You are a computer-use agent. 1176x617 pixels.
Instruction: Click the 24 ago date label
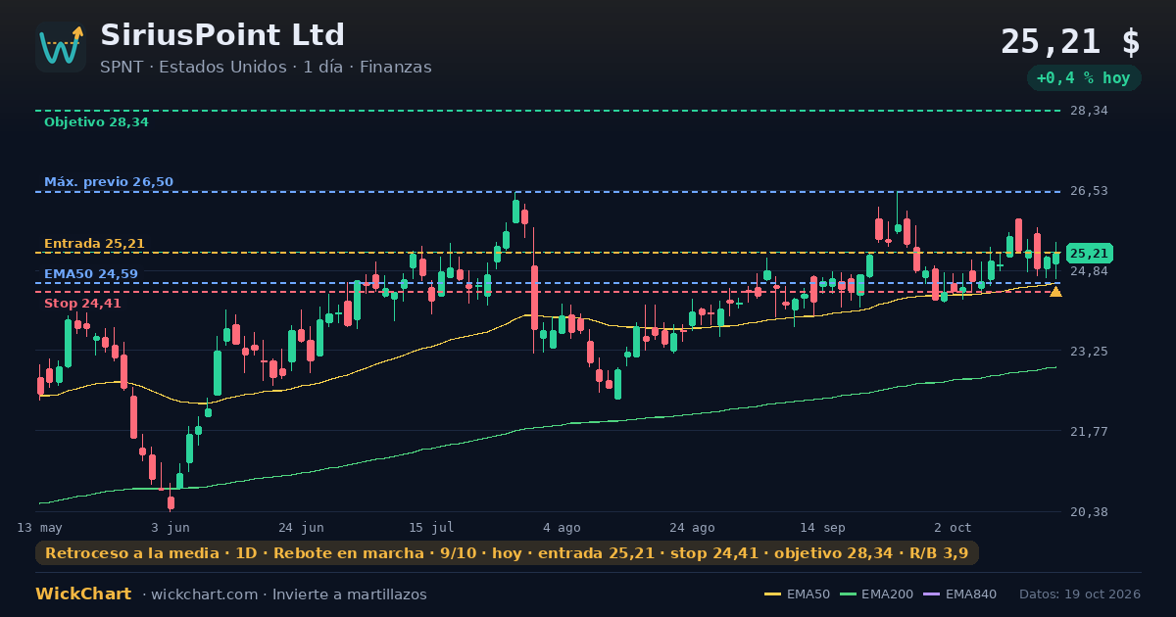692,528
